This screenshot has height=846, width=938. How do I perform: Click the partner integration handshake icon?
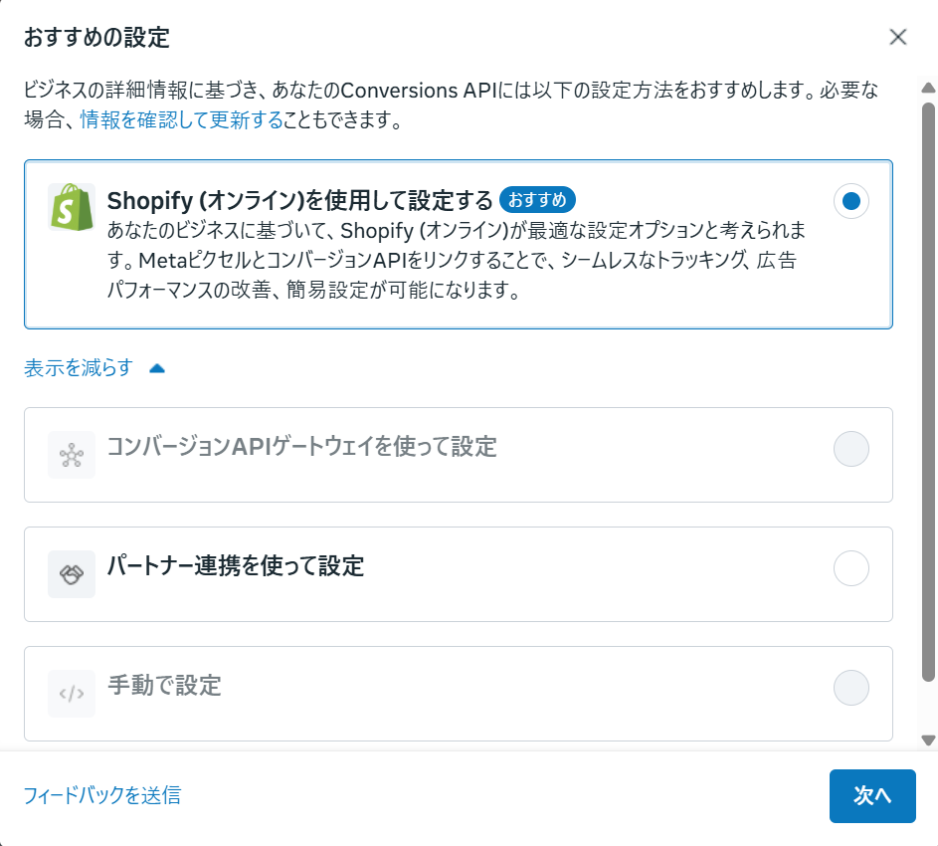pos(72,574)
